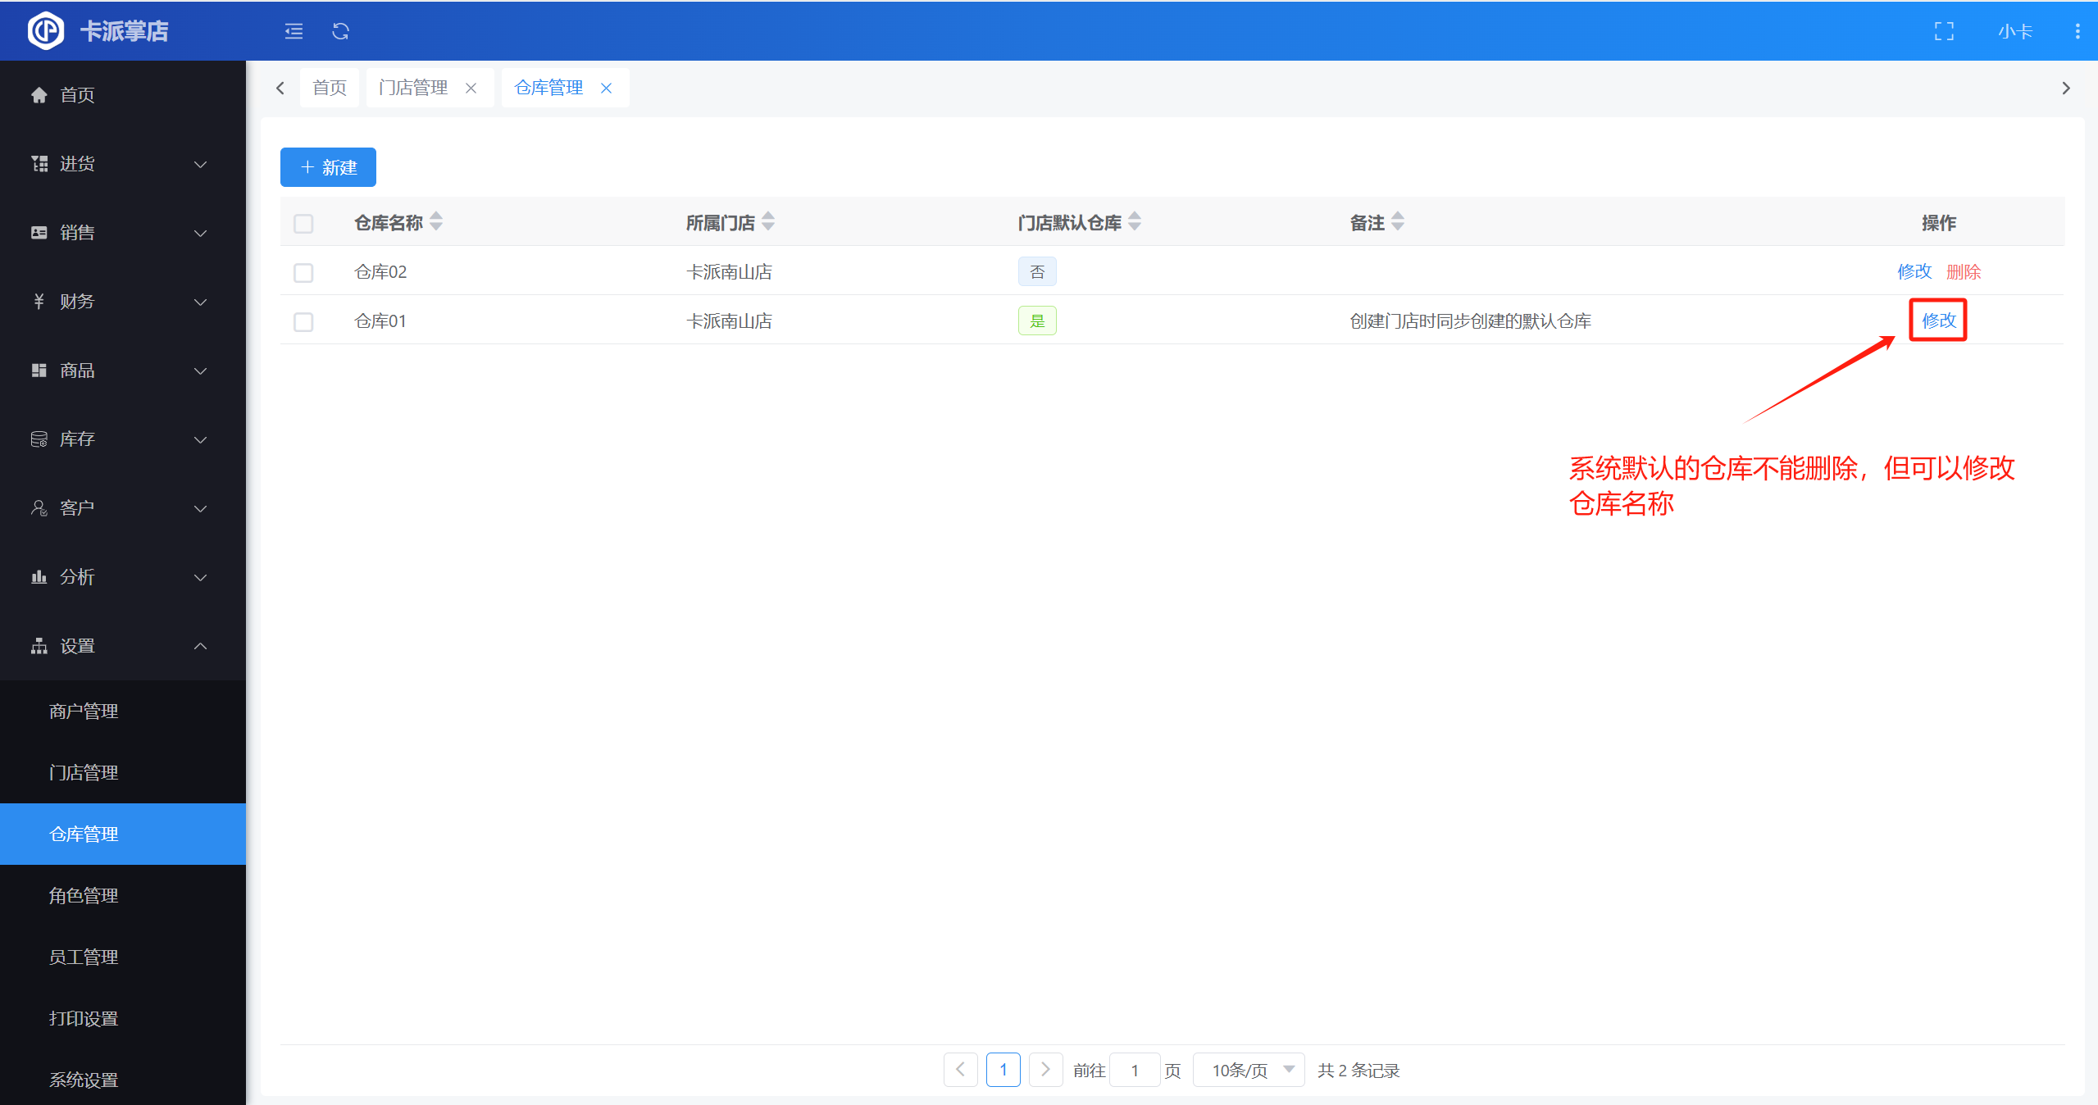
Task: Open the 10条/页 page size dropdown
Action: tap(1248, 1070)
